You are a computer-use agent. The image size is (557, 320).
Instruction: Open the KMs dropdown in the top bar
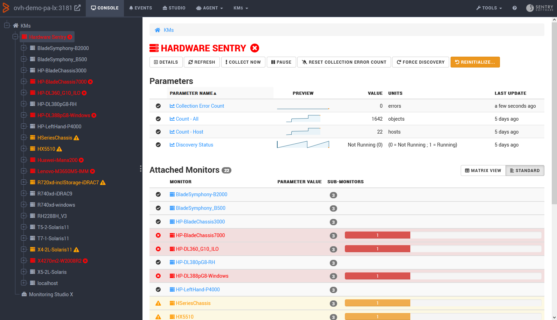pyautogui.click(x=241, y=8)
